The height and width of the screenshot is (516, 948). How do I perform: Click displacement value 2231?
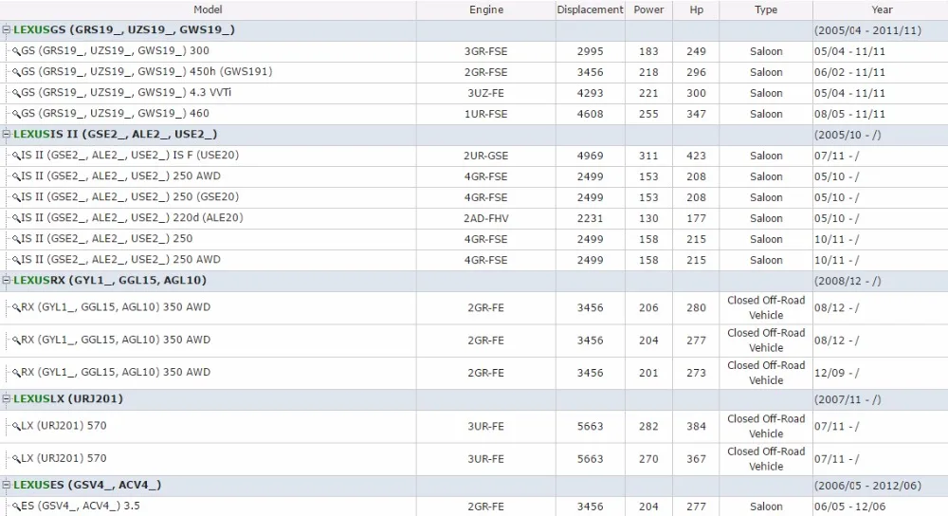[x=590, y=218]
